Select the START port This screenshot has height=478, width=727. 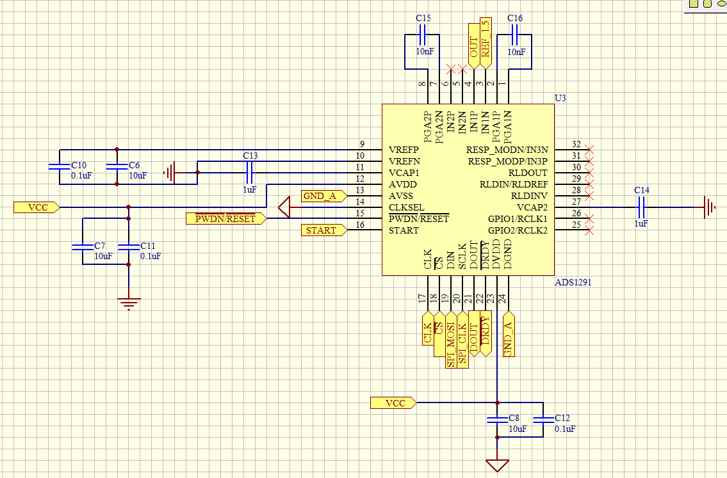(x=324, y=230)
